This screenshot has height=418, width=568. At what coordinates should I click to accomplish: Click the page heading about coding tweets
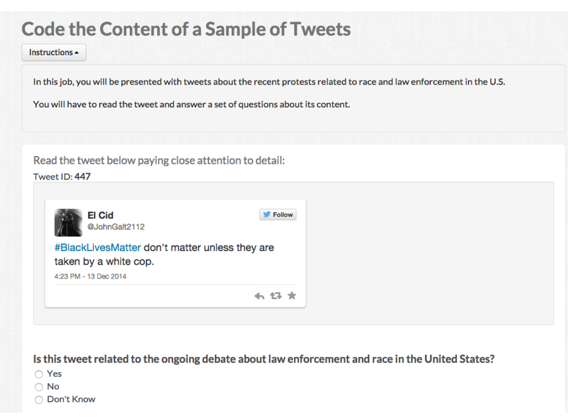(186, 29)
